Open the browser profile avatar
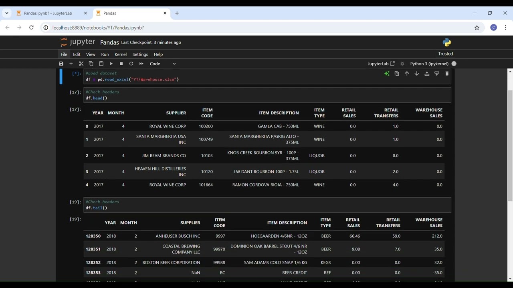This screenshot has height=288, width=513. [x=494, y=28]
